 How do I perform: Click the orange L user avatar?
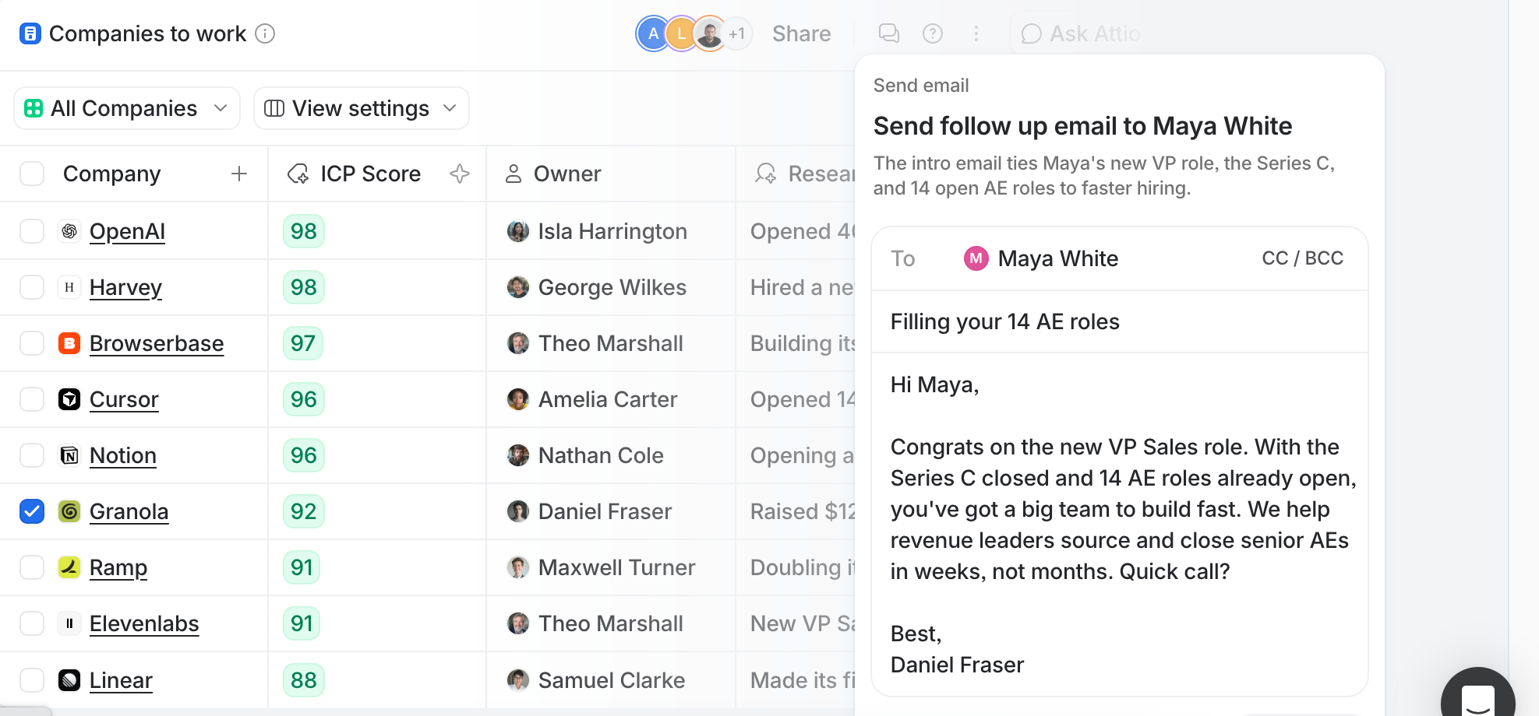point(681,33)
